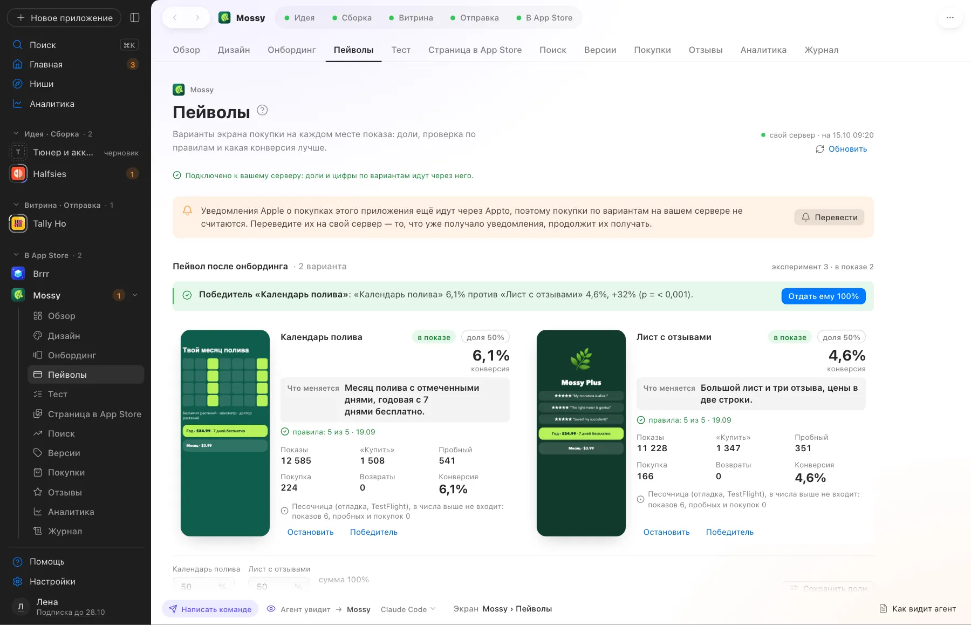
Task: Open the Claude Code dropdown
Action: click(x=408, y=609)
